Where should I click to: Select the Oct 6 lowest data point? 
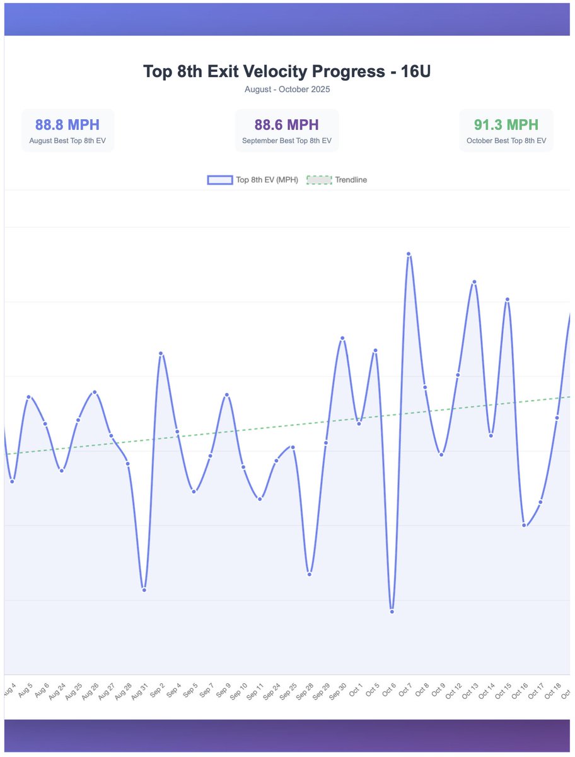[x=392, y=611]
